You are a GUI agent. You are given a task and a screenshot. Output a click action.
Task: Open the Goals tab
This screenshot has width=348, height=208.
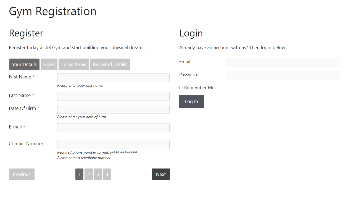click(x=49, y=64)
